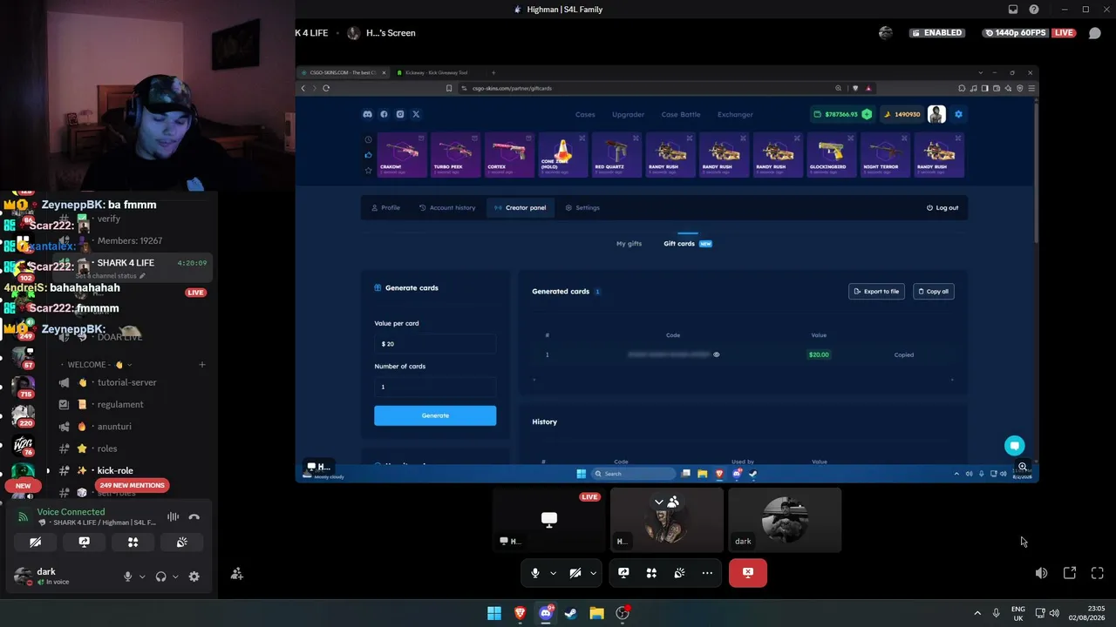Share your screen from the call control bar

(x=623, y=573)
